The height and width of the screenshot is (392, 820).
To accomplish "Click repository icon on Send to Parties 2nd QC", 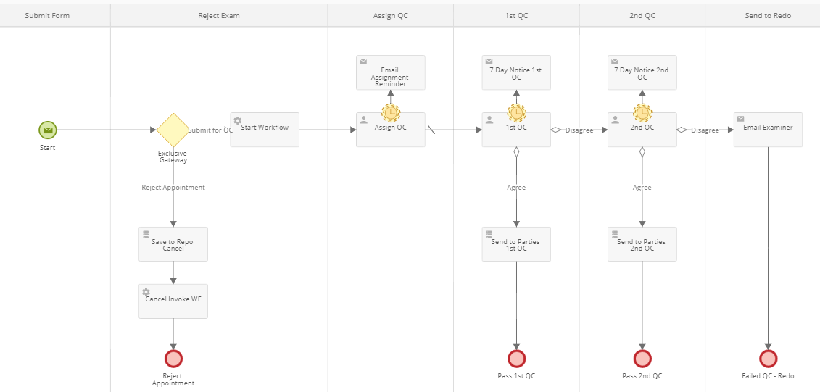I will coord(615,234).
